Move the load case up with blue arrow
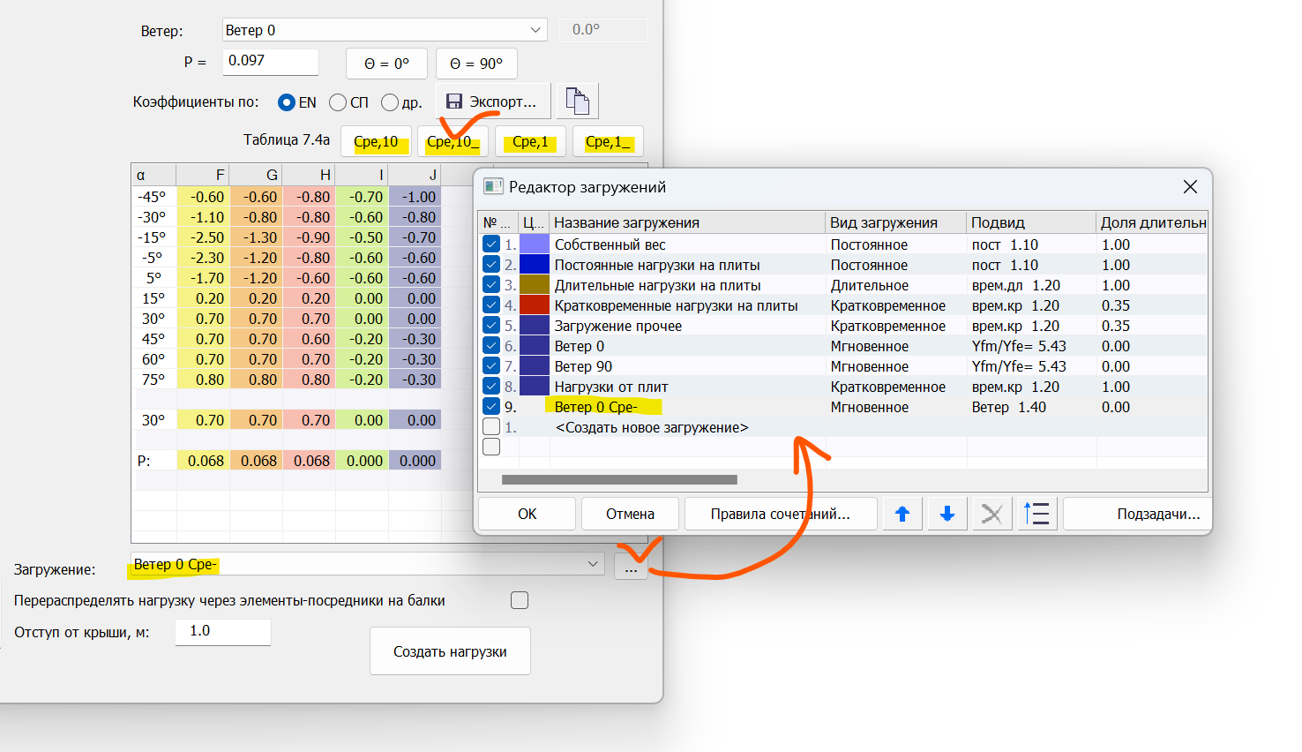Image resolution: width=1302 pixels, height=752 pixels. click(x=902, y=514)
